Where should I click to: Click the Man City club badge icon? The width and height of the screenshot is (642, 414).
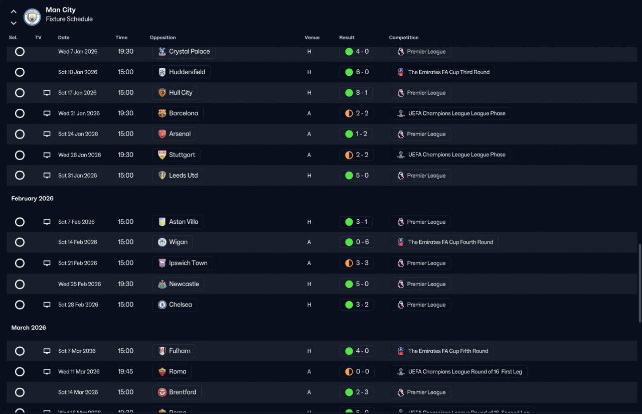(x=32, y=17)
